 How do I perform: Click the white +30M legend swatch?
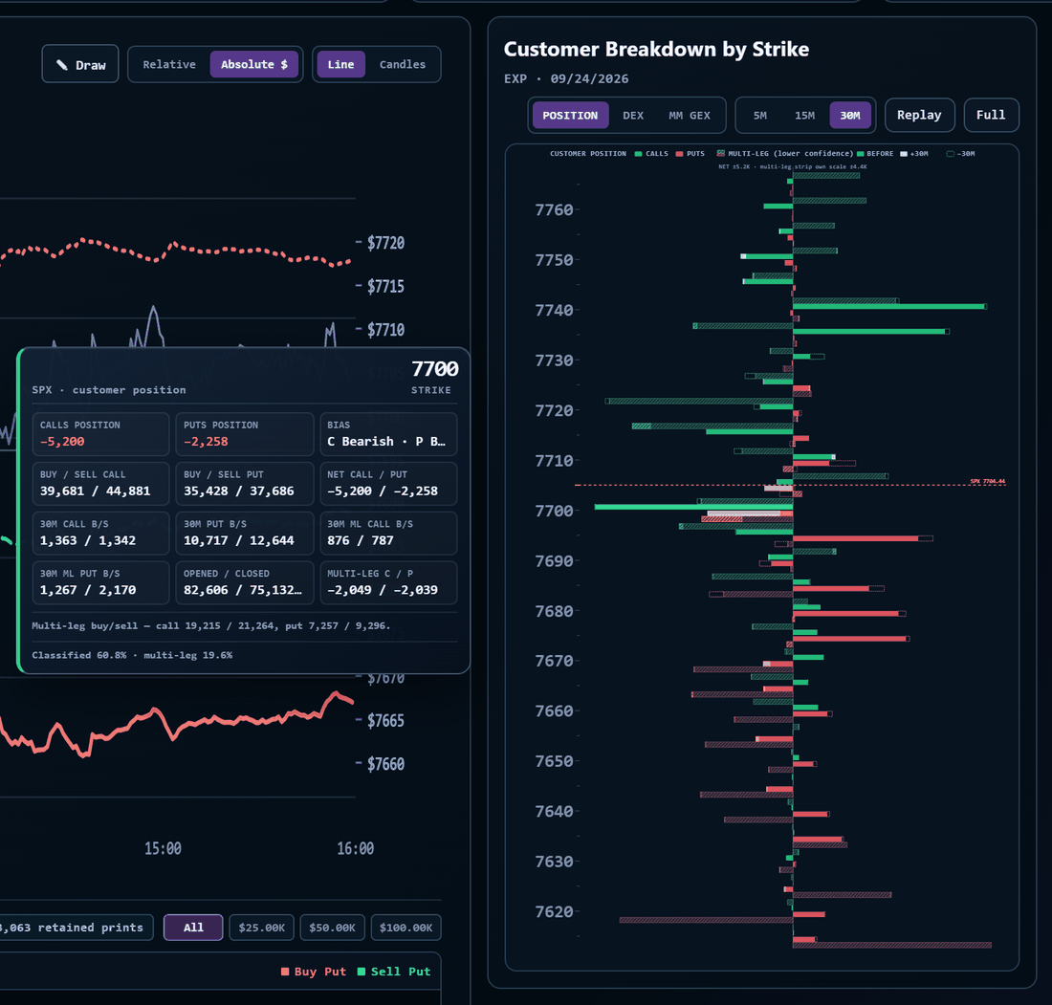(904, 154)
